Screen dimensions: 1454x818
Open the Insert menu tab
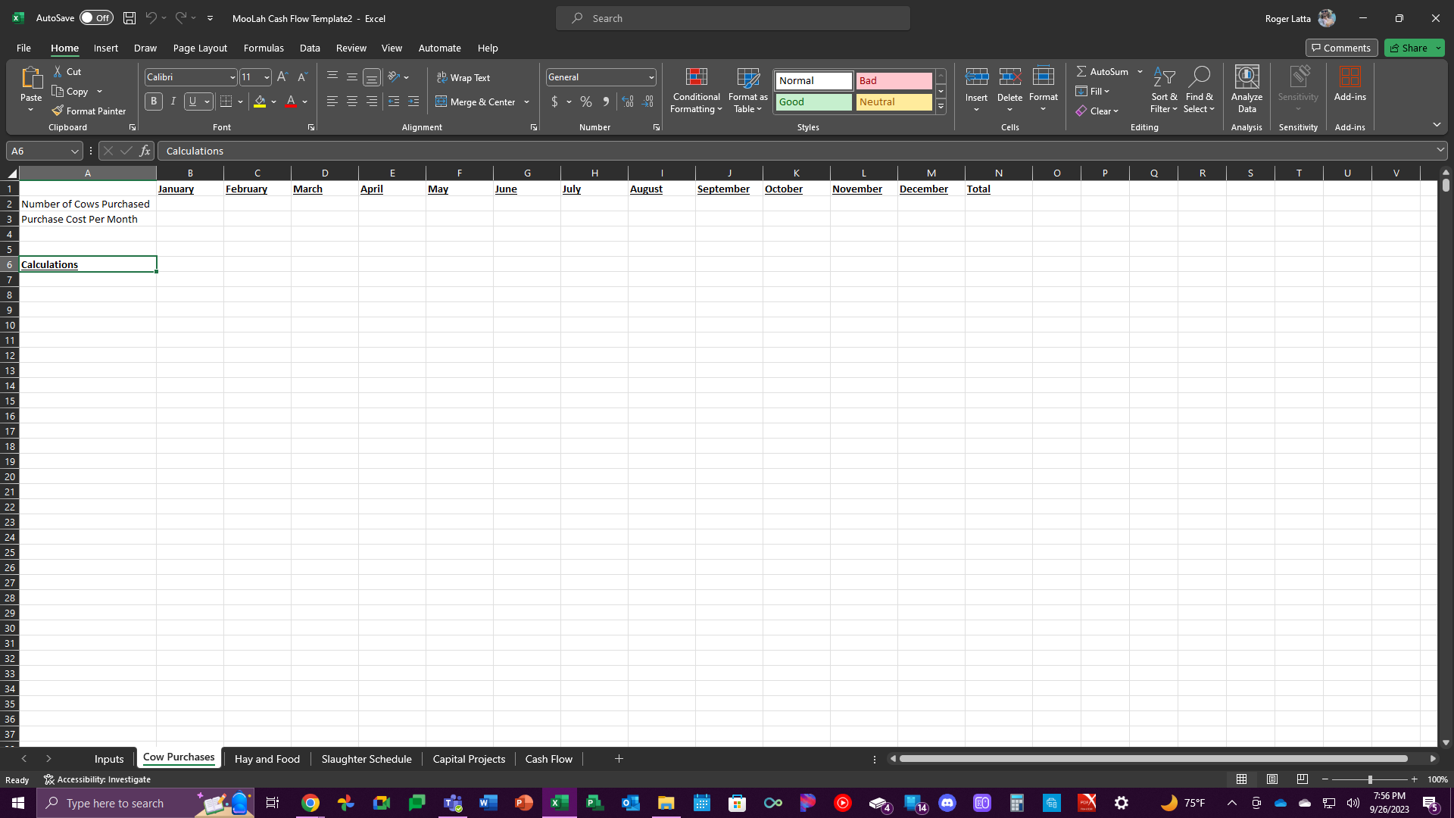pyautogui.click(x=106, y=48)
